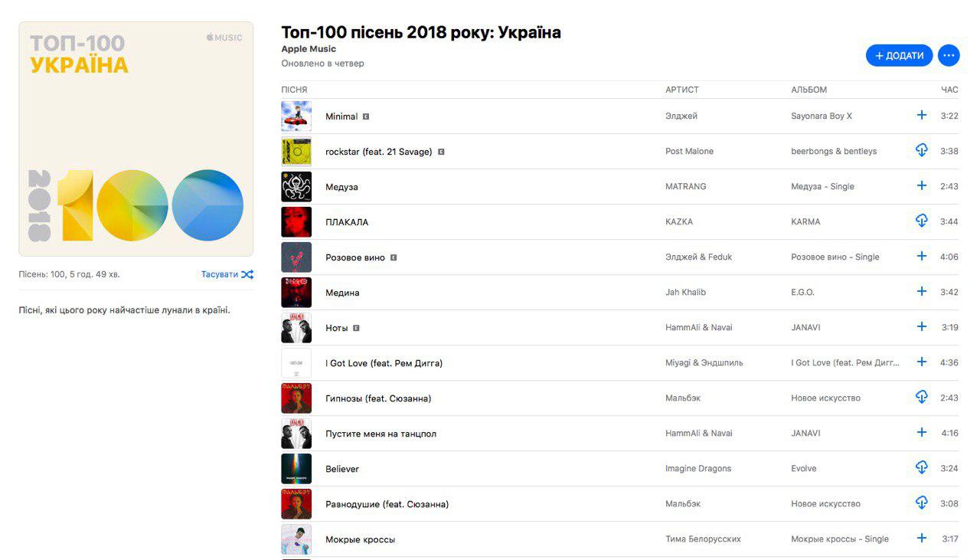Viewport: 980px width, 560px height.
Task: Select the song Розовое вино
Action: [x=354, y=257]
